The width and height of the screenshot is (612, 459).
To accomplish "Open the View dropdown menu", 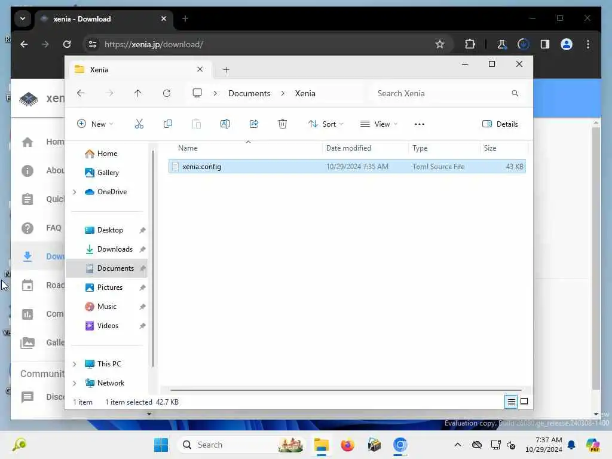I will point(378,124).
